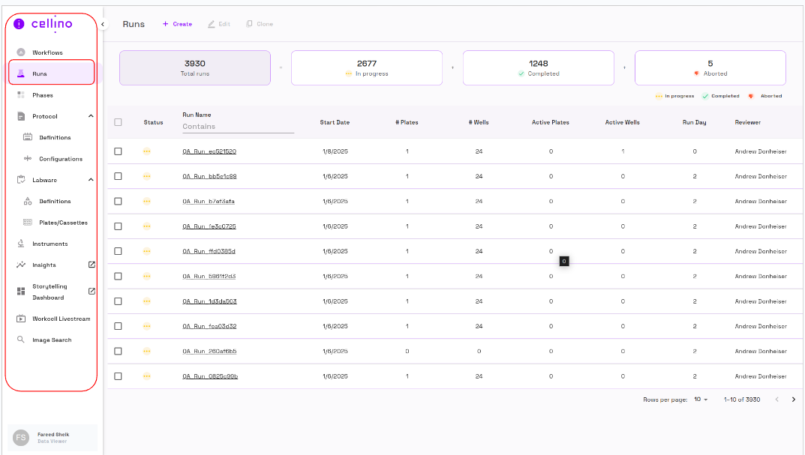Click the Instruments microscope icon
The image size is (805, 455).
pos(21,244)
